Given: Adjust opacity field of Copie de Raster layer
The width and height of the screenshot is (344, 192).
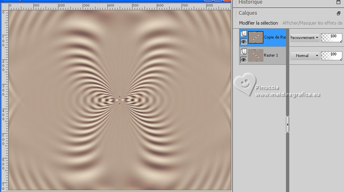Looking at the screenshot, I should pyautogui.click(x=332, y=38).
